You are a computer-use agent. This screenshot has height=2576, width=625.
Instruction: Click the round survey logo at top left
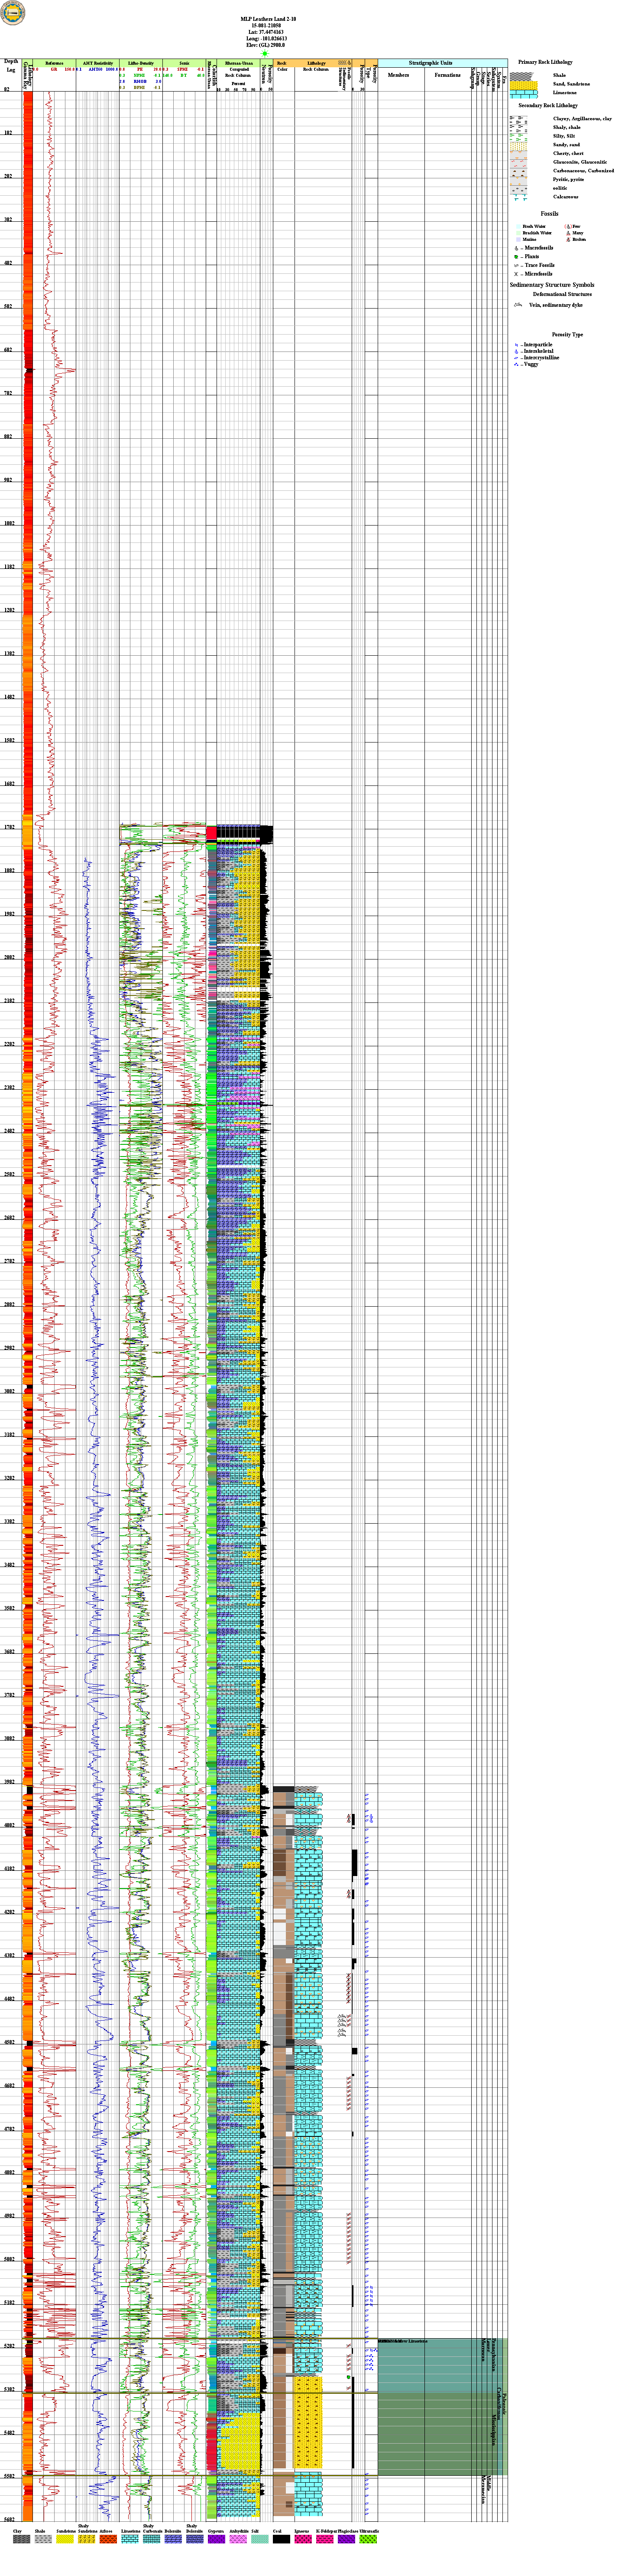[12, 13]
